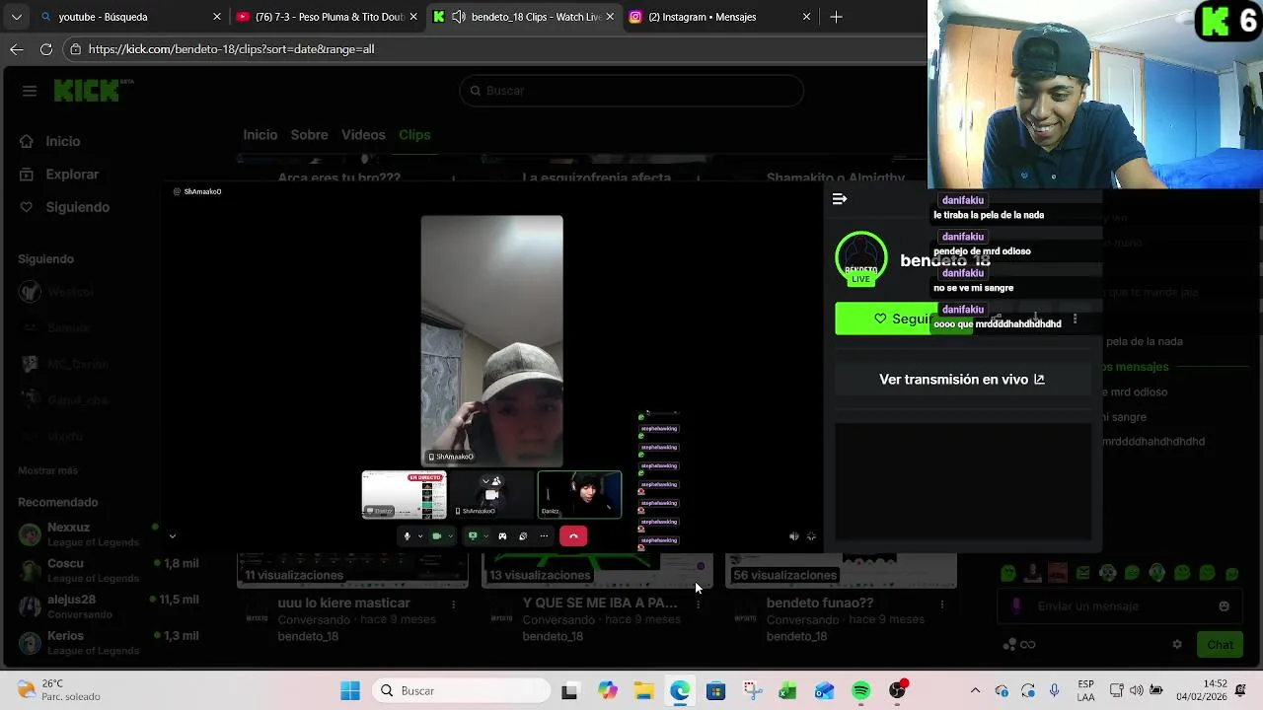Open Spotify from the taskbar

pos(860,691)
